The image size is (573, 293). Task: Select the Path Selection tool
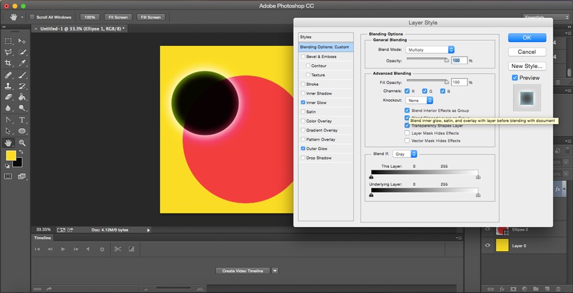point(8,131)
